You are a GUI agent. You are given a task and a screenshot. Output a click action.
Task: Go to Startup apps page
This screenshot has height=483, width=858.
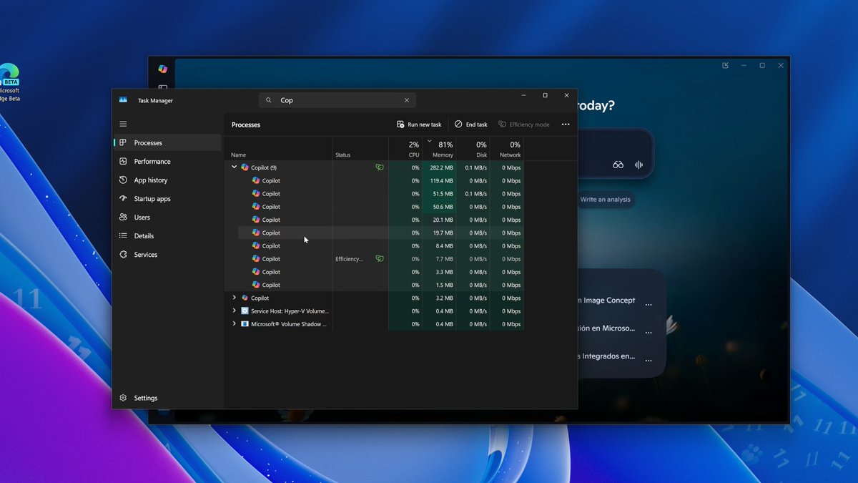(167, 198)
